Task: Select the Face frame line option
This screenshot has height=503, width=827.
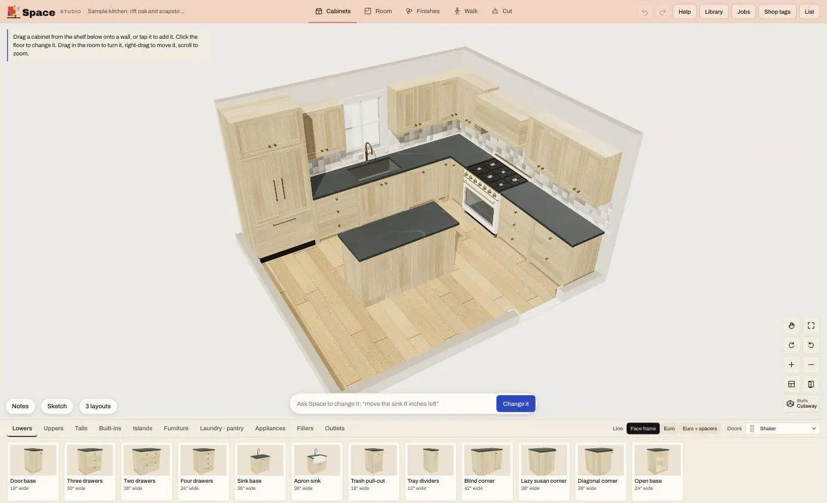Action: tap(643, 429)
